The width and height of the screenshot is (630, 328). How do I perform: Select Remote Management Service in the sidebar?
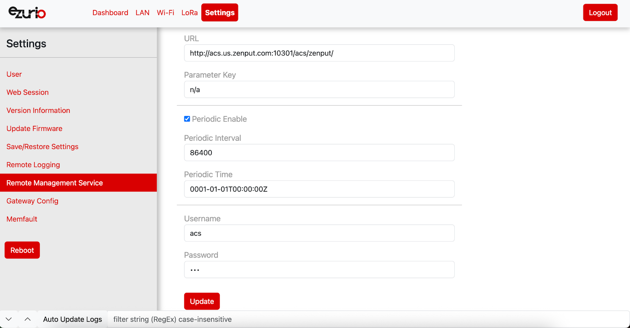click(78, 183)
